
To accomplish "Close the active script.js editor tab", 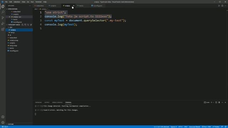I will pos(74,6).
